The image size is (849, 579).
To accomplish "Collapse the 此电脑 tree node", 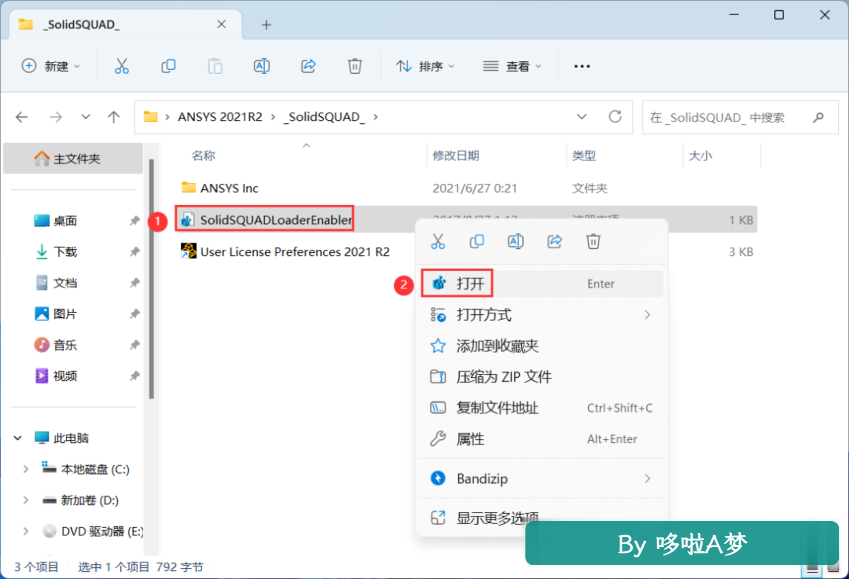I will (x=18, y=438).
